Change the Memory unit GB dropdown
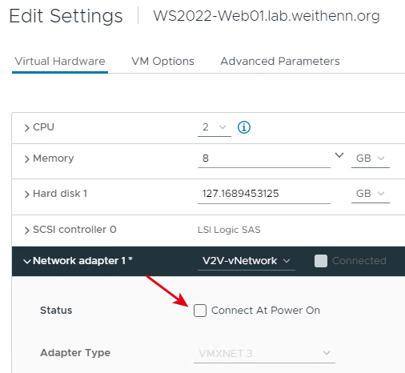Screen dimensions: 405x373 (x=371, y=158)
